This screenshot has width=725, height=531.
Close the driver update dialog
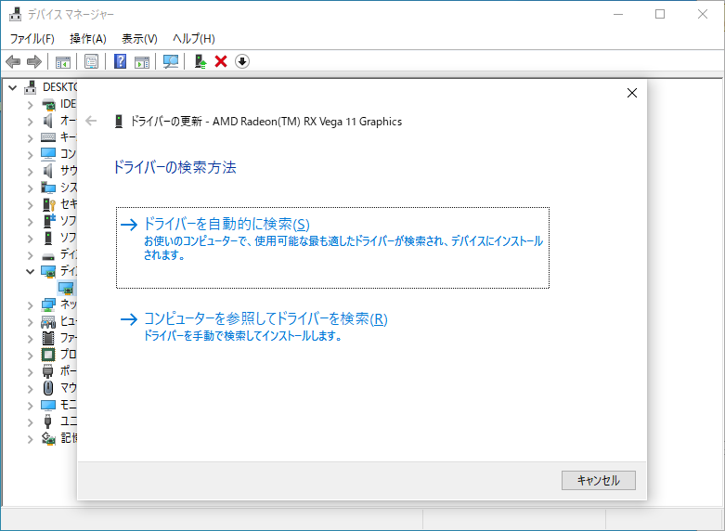coord(632,93)
